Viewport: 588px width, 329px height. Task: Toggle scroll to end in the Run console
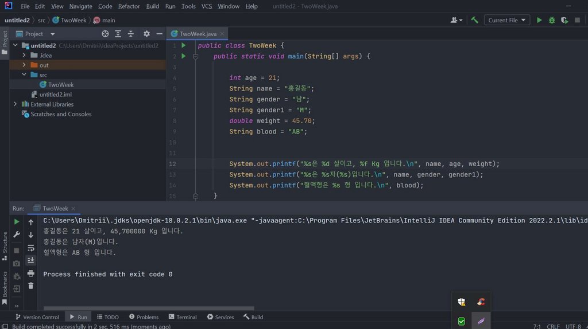pos(31,260)
